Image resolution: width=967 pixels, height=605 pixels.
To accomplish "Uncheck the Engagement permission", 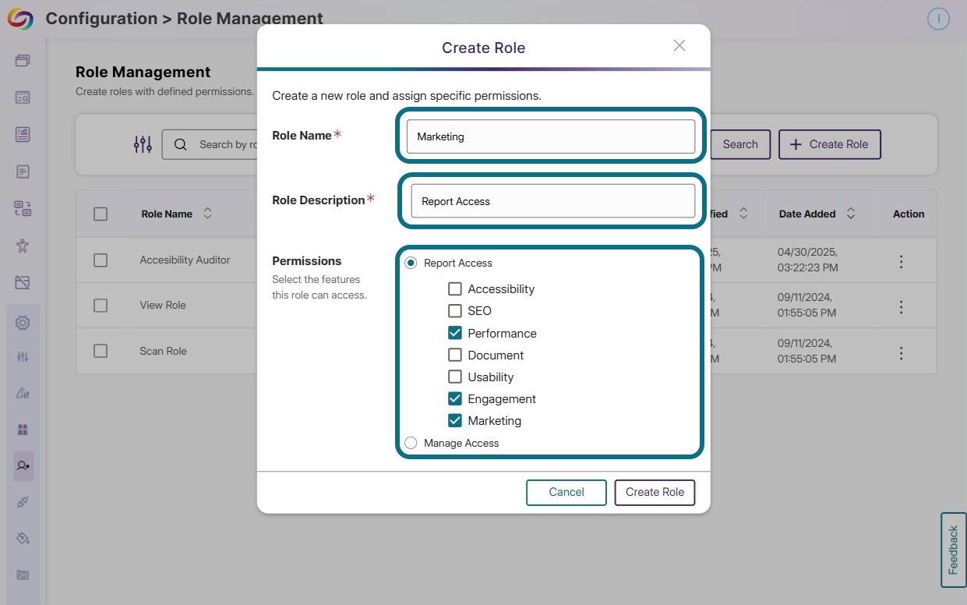I will click(455, 398).
